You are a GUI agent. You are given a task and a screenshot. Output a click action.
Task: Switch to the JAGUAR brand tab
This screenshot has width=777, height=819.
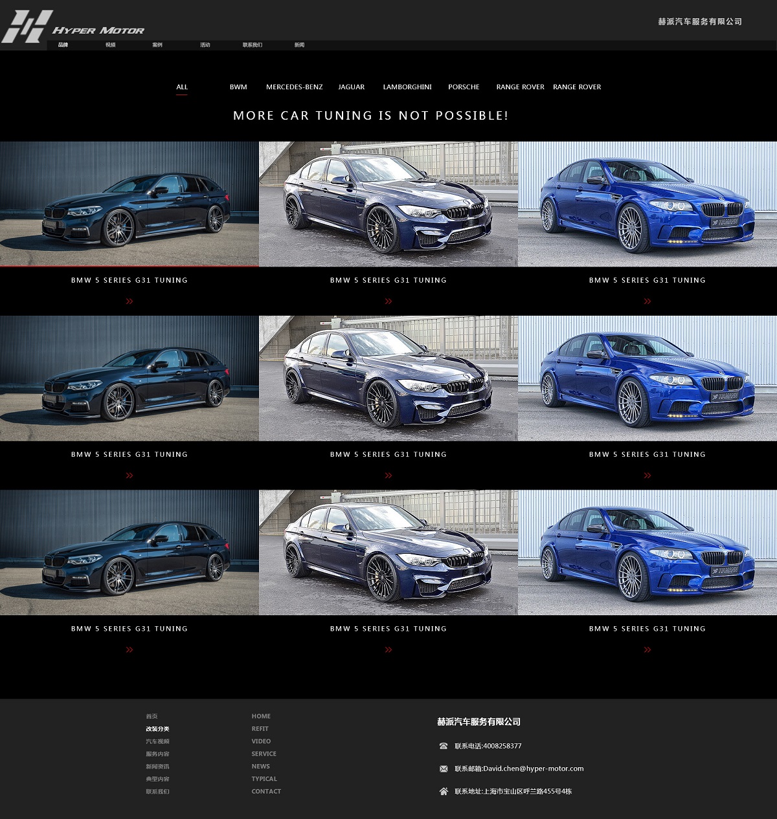click(x=352, y=87)
